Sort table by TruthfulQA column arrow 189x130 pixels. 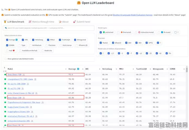pos(150,69)
